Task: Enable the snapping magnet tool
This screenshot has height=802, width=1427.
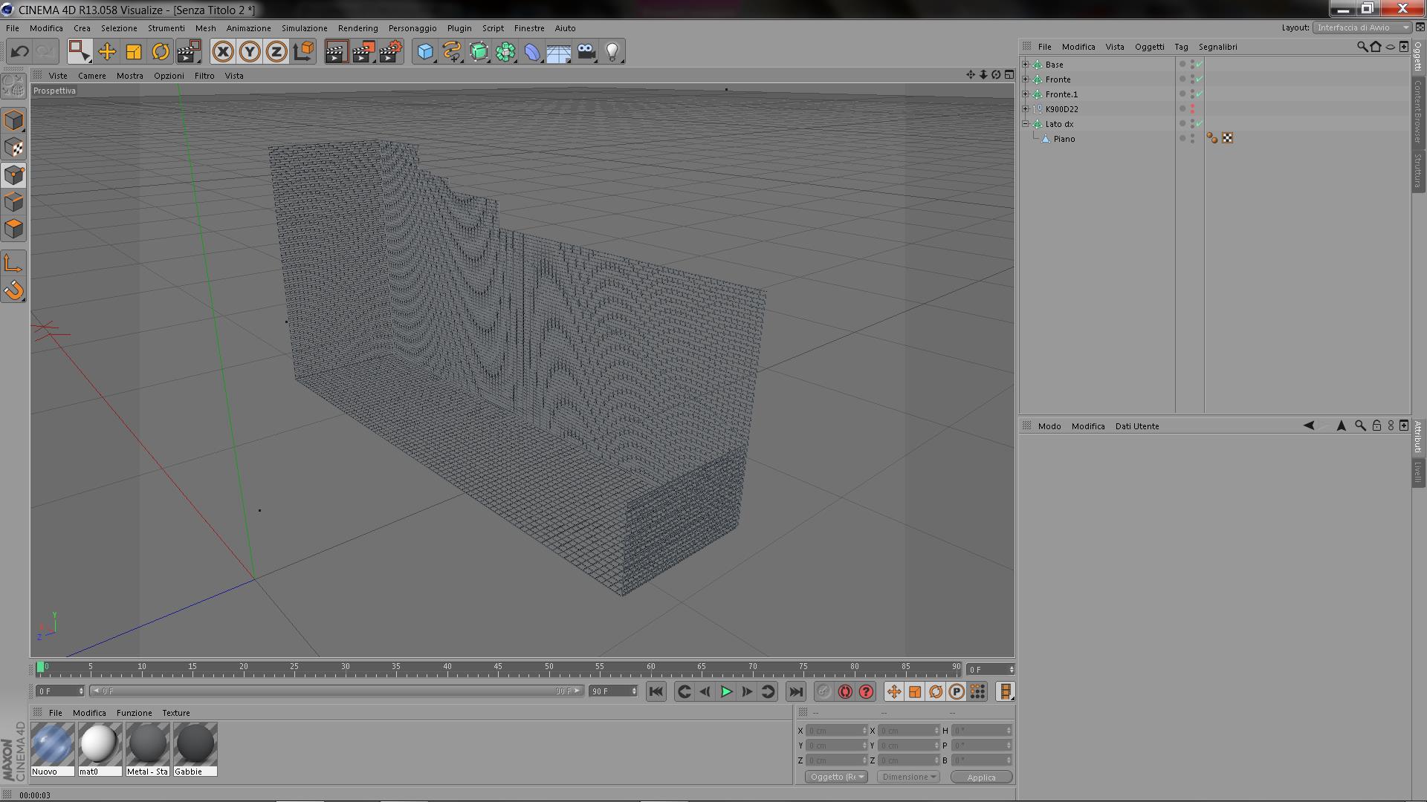Action: (14, 290)
